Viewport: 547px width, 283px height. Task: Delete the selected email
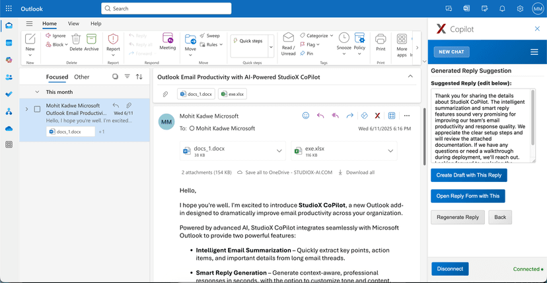[76, 42]
